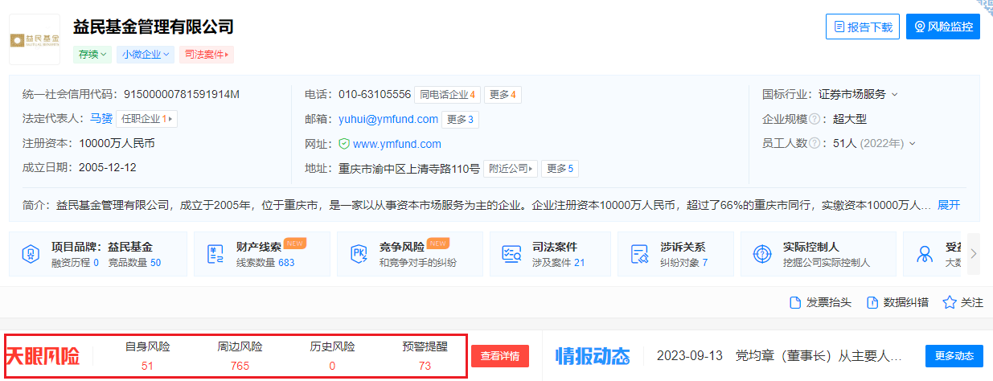Screen dimensions: 993x381
Task: Select 历史风险 tab showing 0
Action: pyautogui.click(x=332, y=356)
